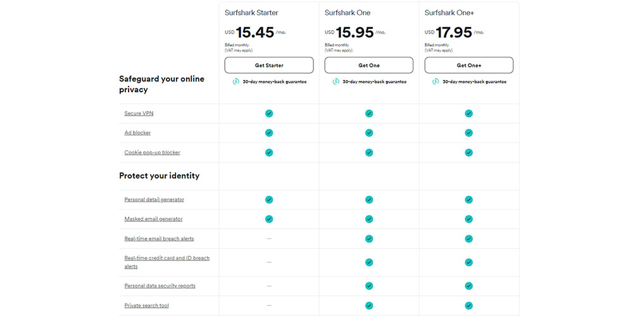Click Ad blocker checkmark under Surfshark One
The image size is (633, 316).
369,133
